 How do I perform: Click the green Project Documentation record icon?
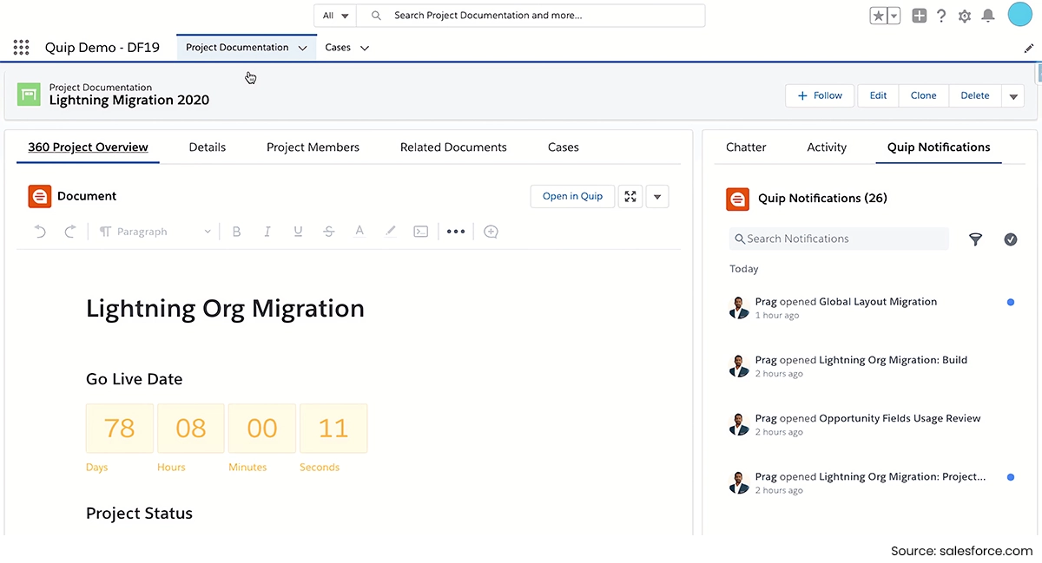[29, 94]
